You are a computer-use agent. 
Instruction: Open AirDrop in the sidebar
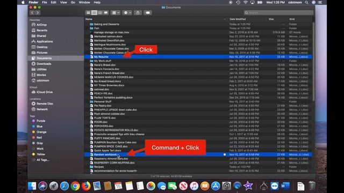41,25
